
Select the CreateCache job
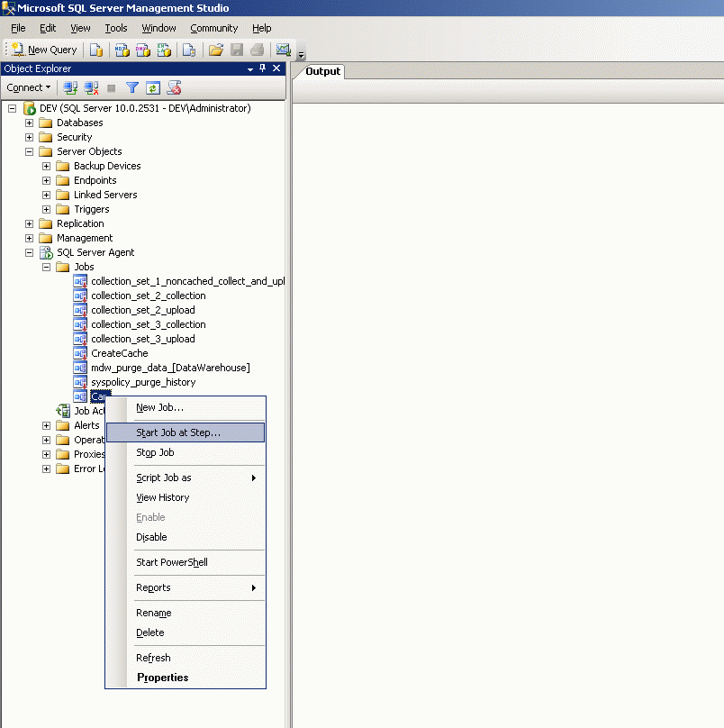point(119,353)
